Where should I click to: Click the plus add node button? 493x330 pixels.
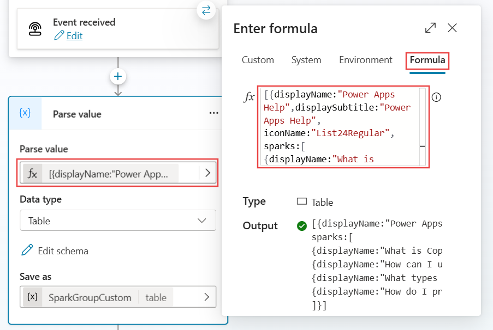tap(118, 76)
